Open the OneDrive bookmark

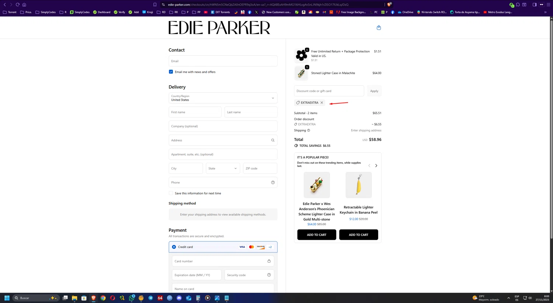point(406,12)
